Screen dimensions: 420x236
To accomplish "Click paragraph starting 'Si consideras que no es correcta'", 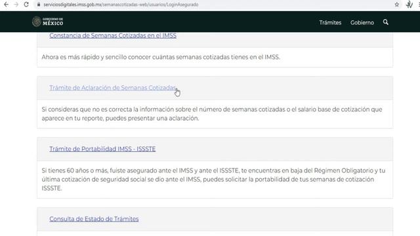I will coord(212,113).
